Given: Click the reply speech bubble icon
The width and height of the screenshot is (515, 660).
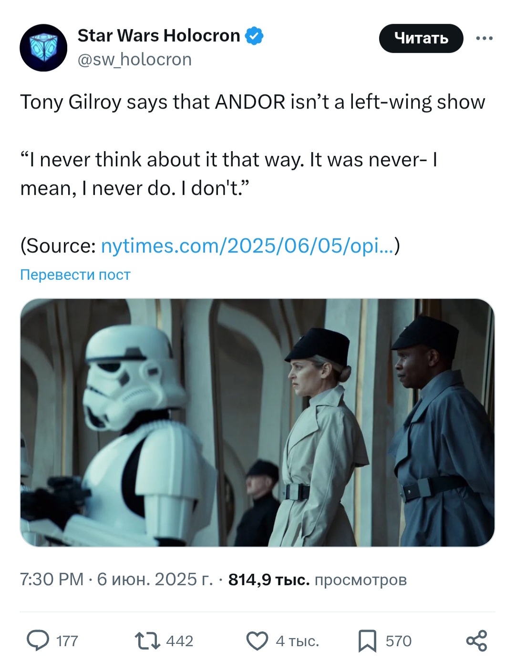Looking at the screenshot, I should pyautogui.click(x=38, y=640).
